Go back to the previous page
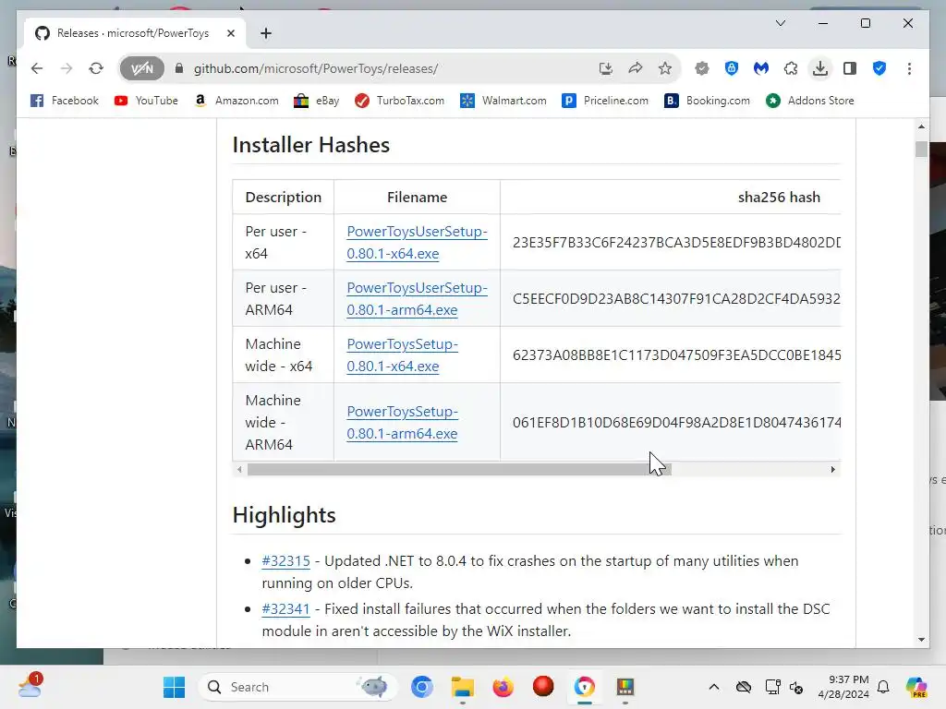This screenshot has width=946, height=709. (x=37, y=68)
